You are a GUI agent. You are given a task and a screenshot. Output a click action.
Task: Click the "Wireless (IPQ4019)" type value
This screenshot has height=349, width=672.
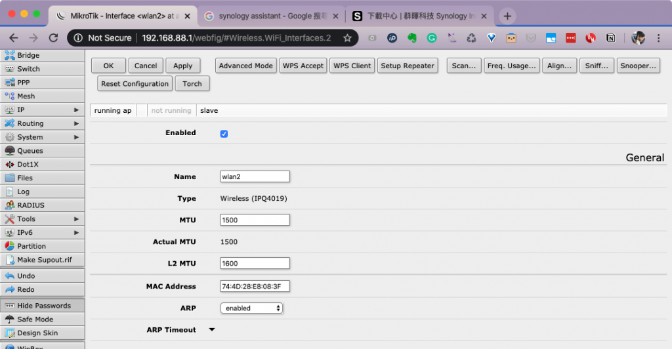254,198
